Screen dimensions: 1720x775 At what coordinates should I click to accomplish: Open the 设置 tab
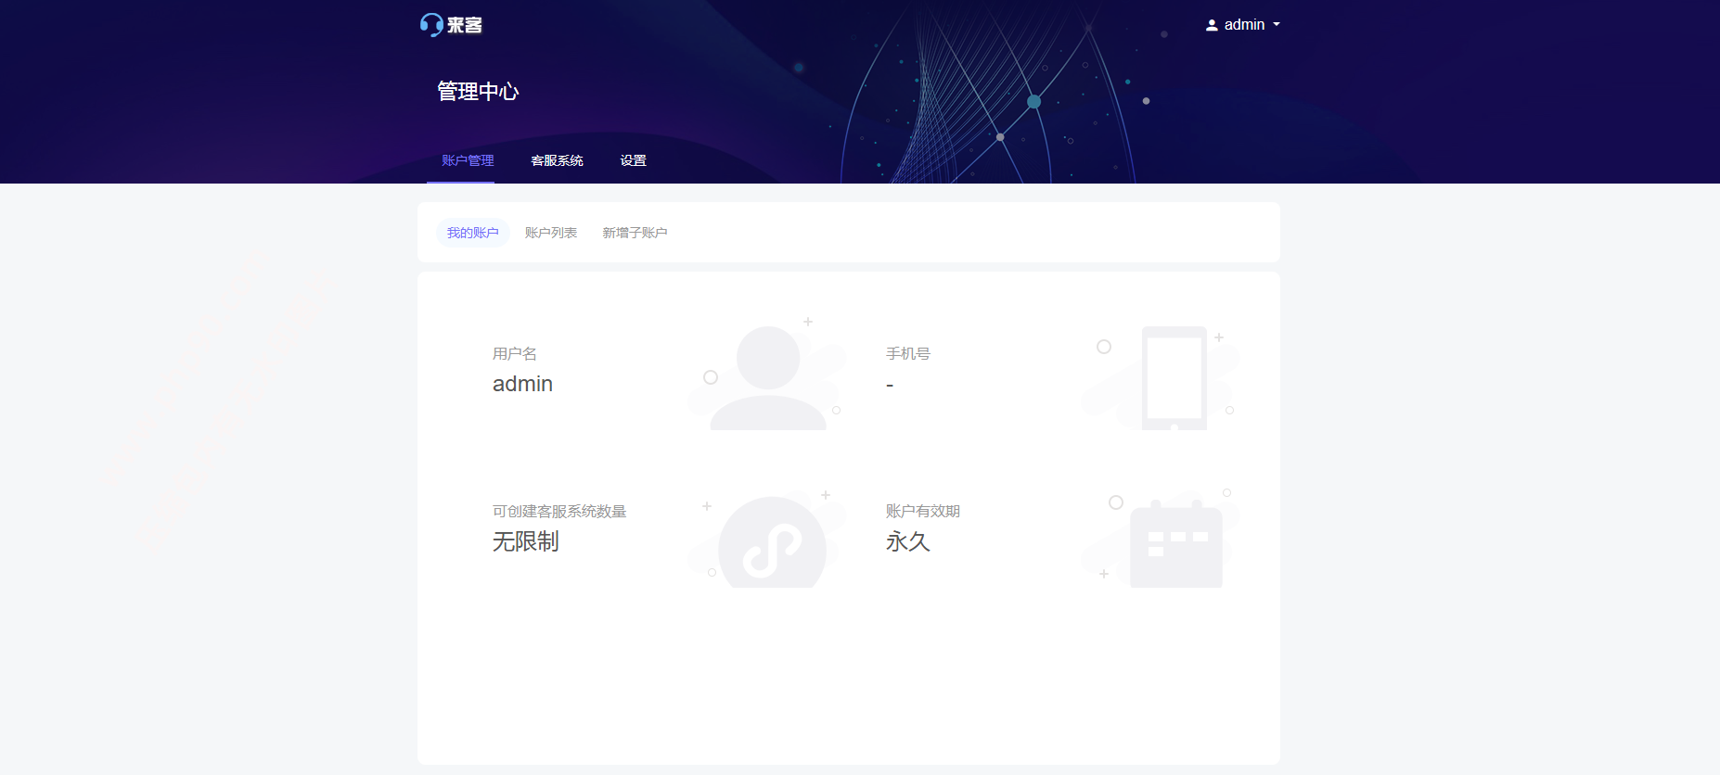tap(634, 160)
